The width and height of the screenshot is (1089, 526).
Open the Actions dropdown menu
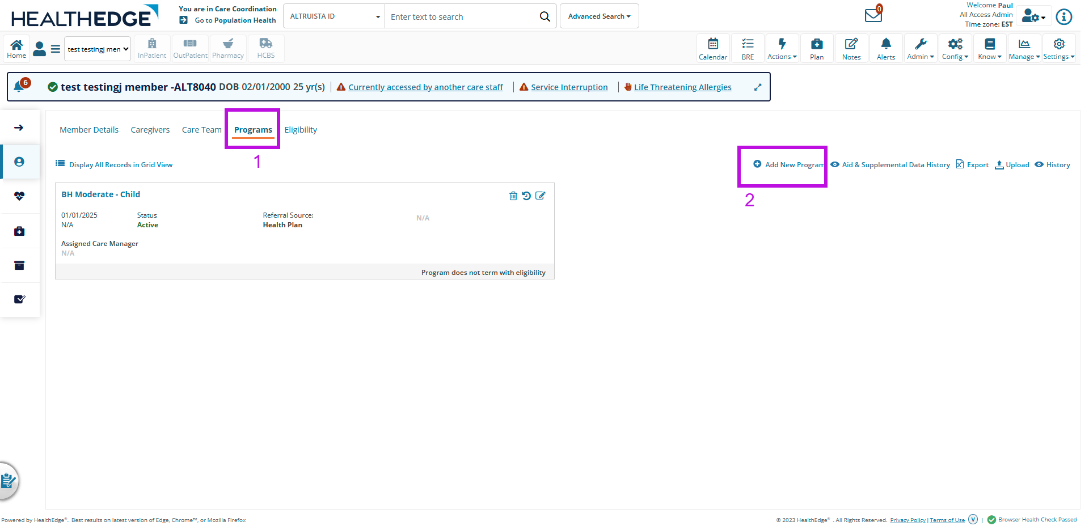(x=782, y=49)
